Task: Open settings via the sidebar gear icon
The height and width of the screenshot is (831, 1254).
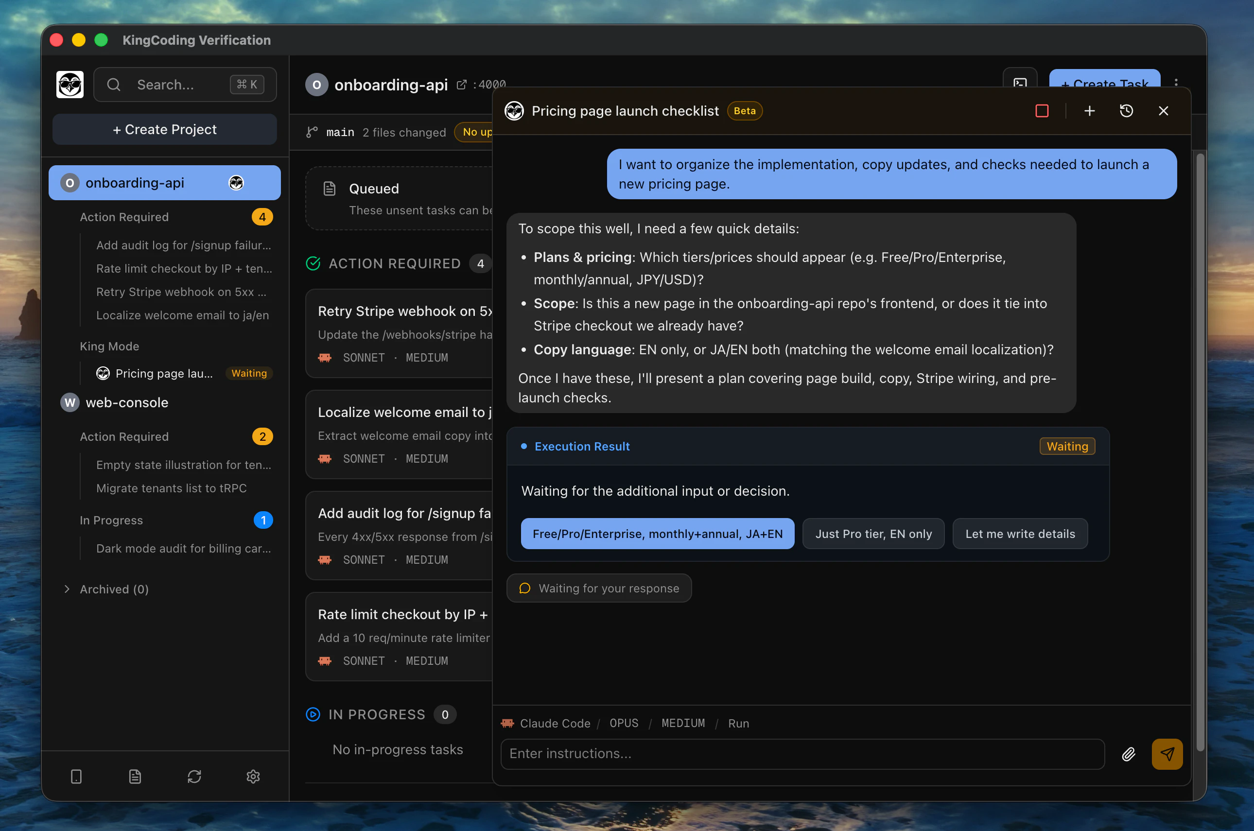Action: 253,777
